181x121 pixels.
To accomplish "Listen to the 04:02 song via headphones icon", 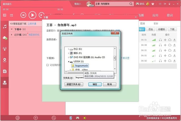I will 160,61.
